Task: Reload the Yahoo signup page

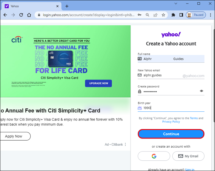Action: 21,15
